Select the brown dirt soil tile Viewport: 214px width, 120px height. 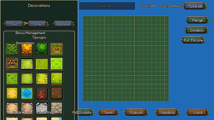point(57,93)
